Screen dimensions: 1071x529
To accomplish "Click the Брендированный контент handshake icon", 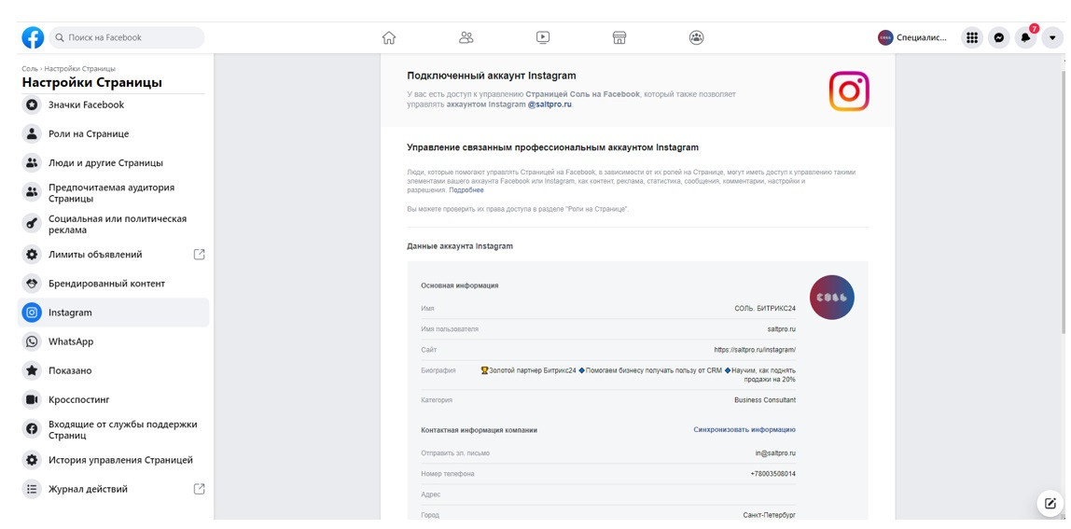I will pyautogui.click(x=32, y=283).
